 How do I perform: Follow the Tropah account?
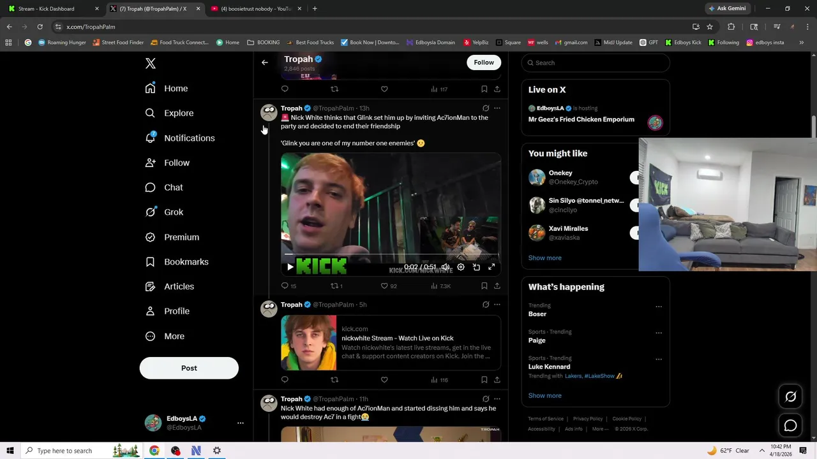pyautogui.click(x=484, y=62)
